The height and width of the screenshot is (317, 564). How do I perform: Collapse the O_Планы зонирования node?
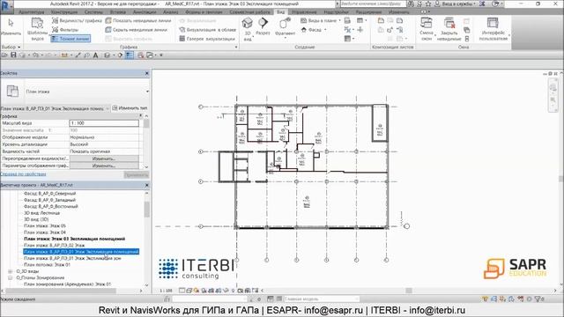pyautogui.click(x=10, y=278)
